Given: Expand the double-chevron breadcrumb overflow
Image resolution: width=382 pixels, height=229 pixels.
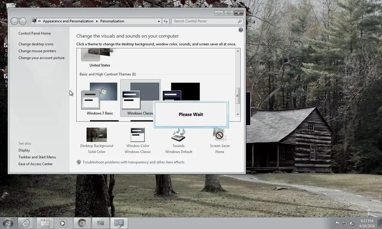Looking at the screenshot, I should pos(39,21).
